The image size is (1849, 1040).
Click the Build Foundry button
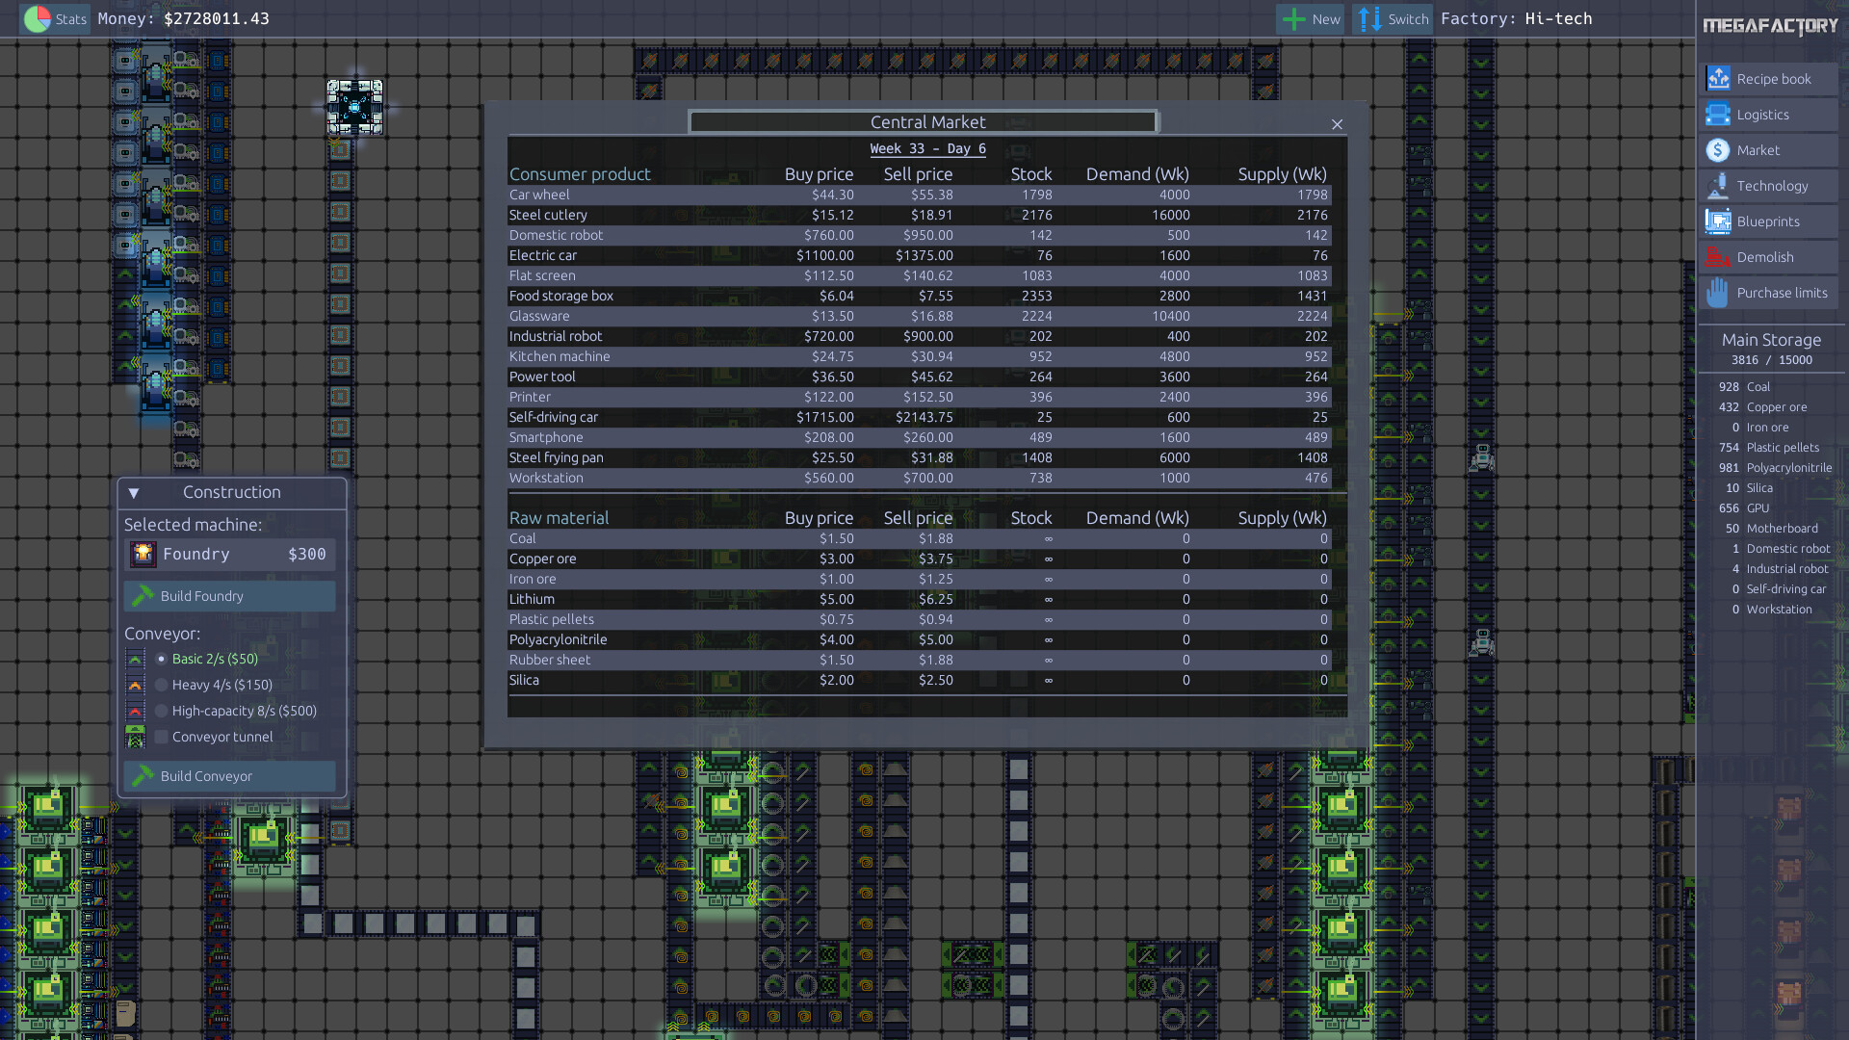point(229,595)
